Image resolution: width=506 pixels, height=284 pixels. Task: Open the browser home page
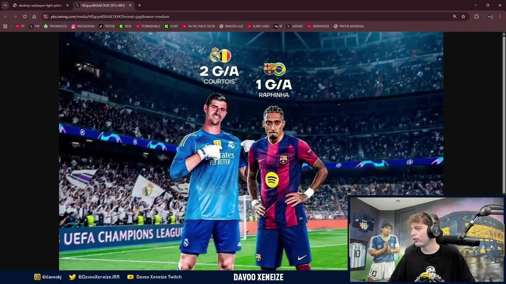34,17
